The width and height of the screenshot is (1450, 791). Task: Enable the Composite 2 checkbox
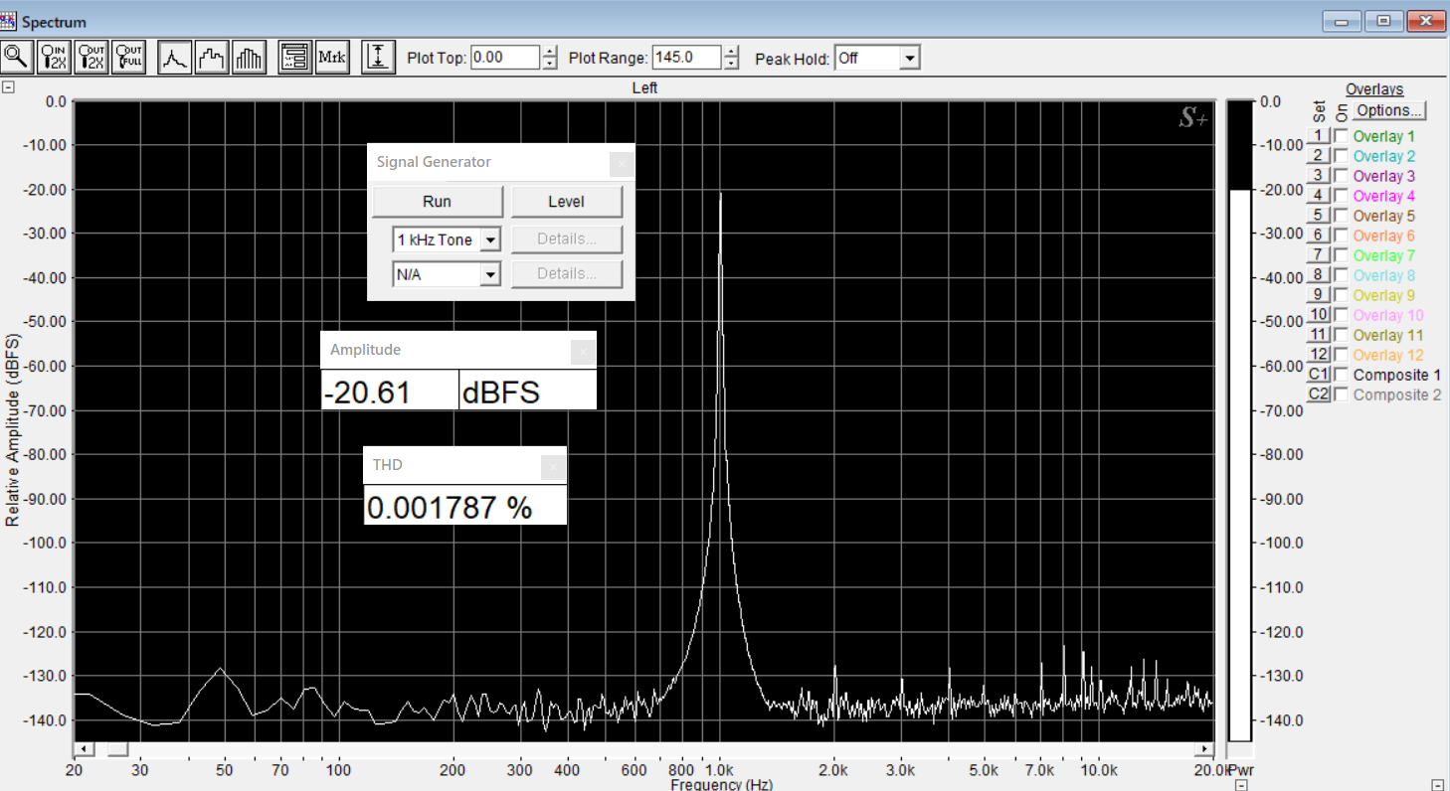click(x=1342, y=395)
